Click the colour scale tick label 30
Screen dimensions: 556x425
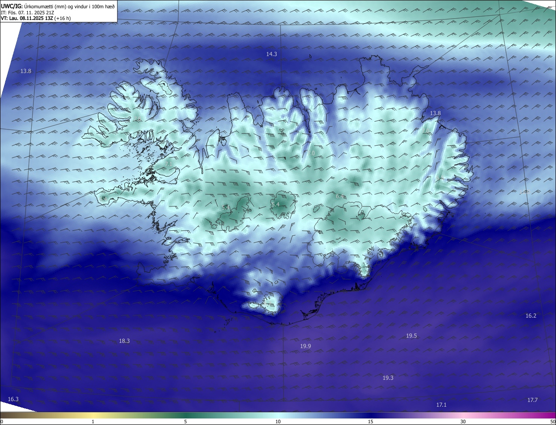(x=463, y=422)
